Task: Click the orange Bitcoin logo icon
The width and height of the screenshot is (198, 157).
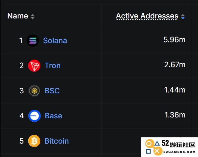Action: coord(34,141)
